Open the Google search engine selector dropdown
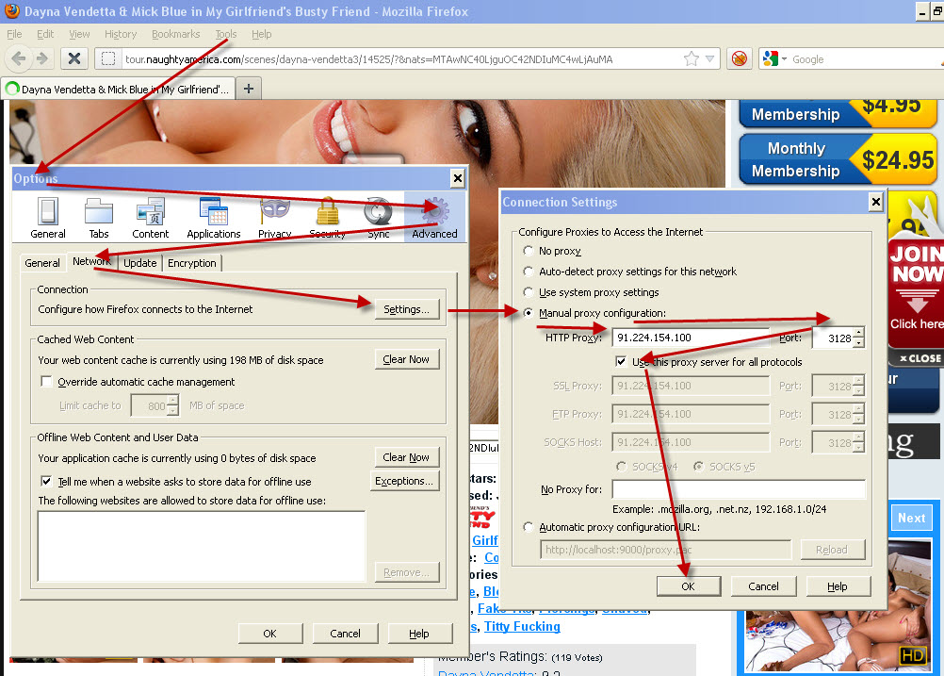The height and width of the screenshot is (676, 944). click(774, 59)
